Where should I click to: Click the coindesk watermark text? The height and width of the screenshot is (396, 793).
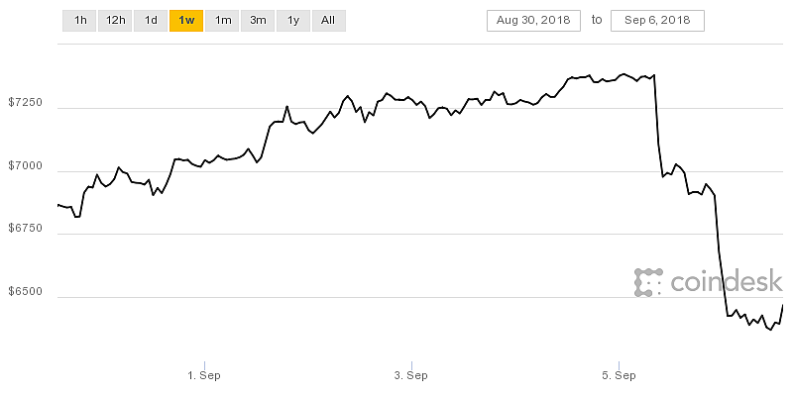[x=726, y=282]
